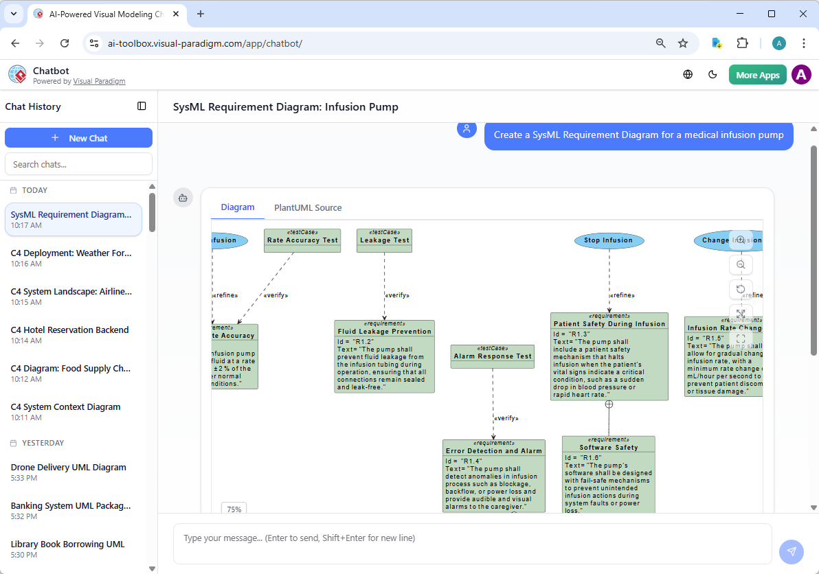Bookmark the page with the star icon

coord(683,43)
